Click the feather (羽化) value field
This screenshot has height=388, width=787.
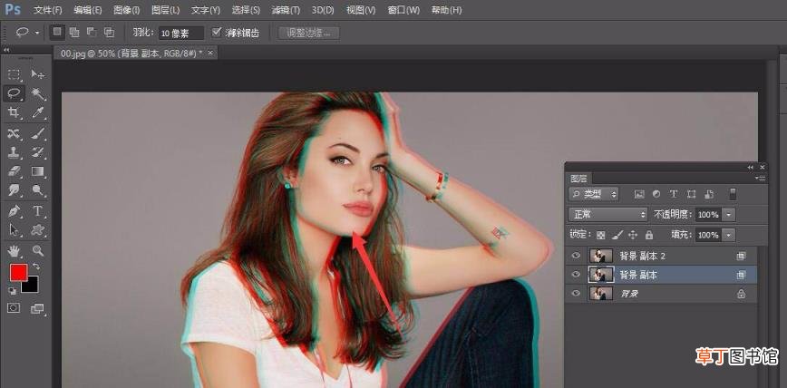coord(181,34)
